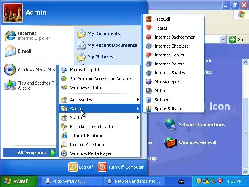Screen dimensions: 249x187
Task: Open Network Connections in Control Panel window
Action: 195,125
